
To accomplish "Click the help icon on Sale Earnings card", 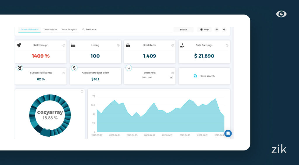I will click(x=227, y=45).
